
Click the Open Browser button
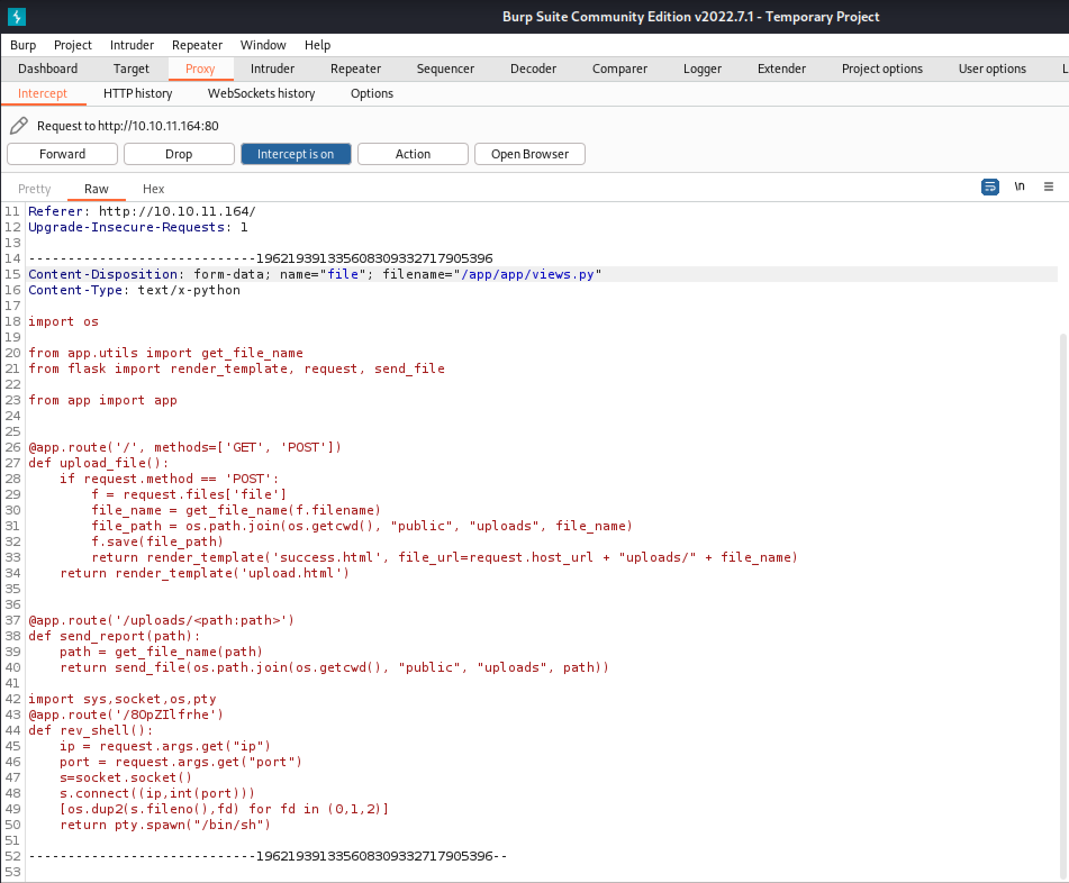click(530, 154)
